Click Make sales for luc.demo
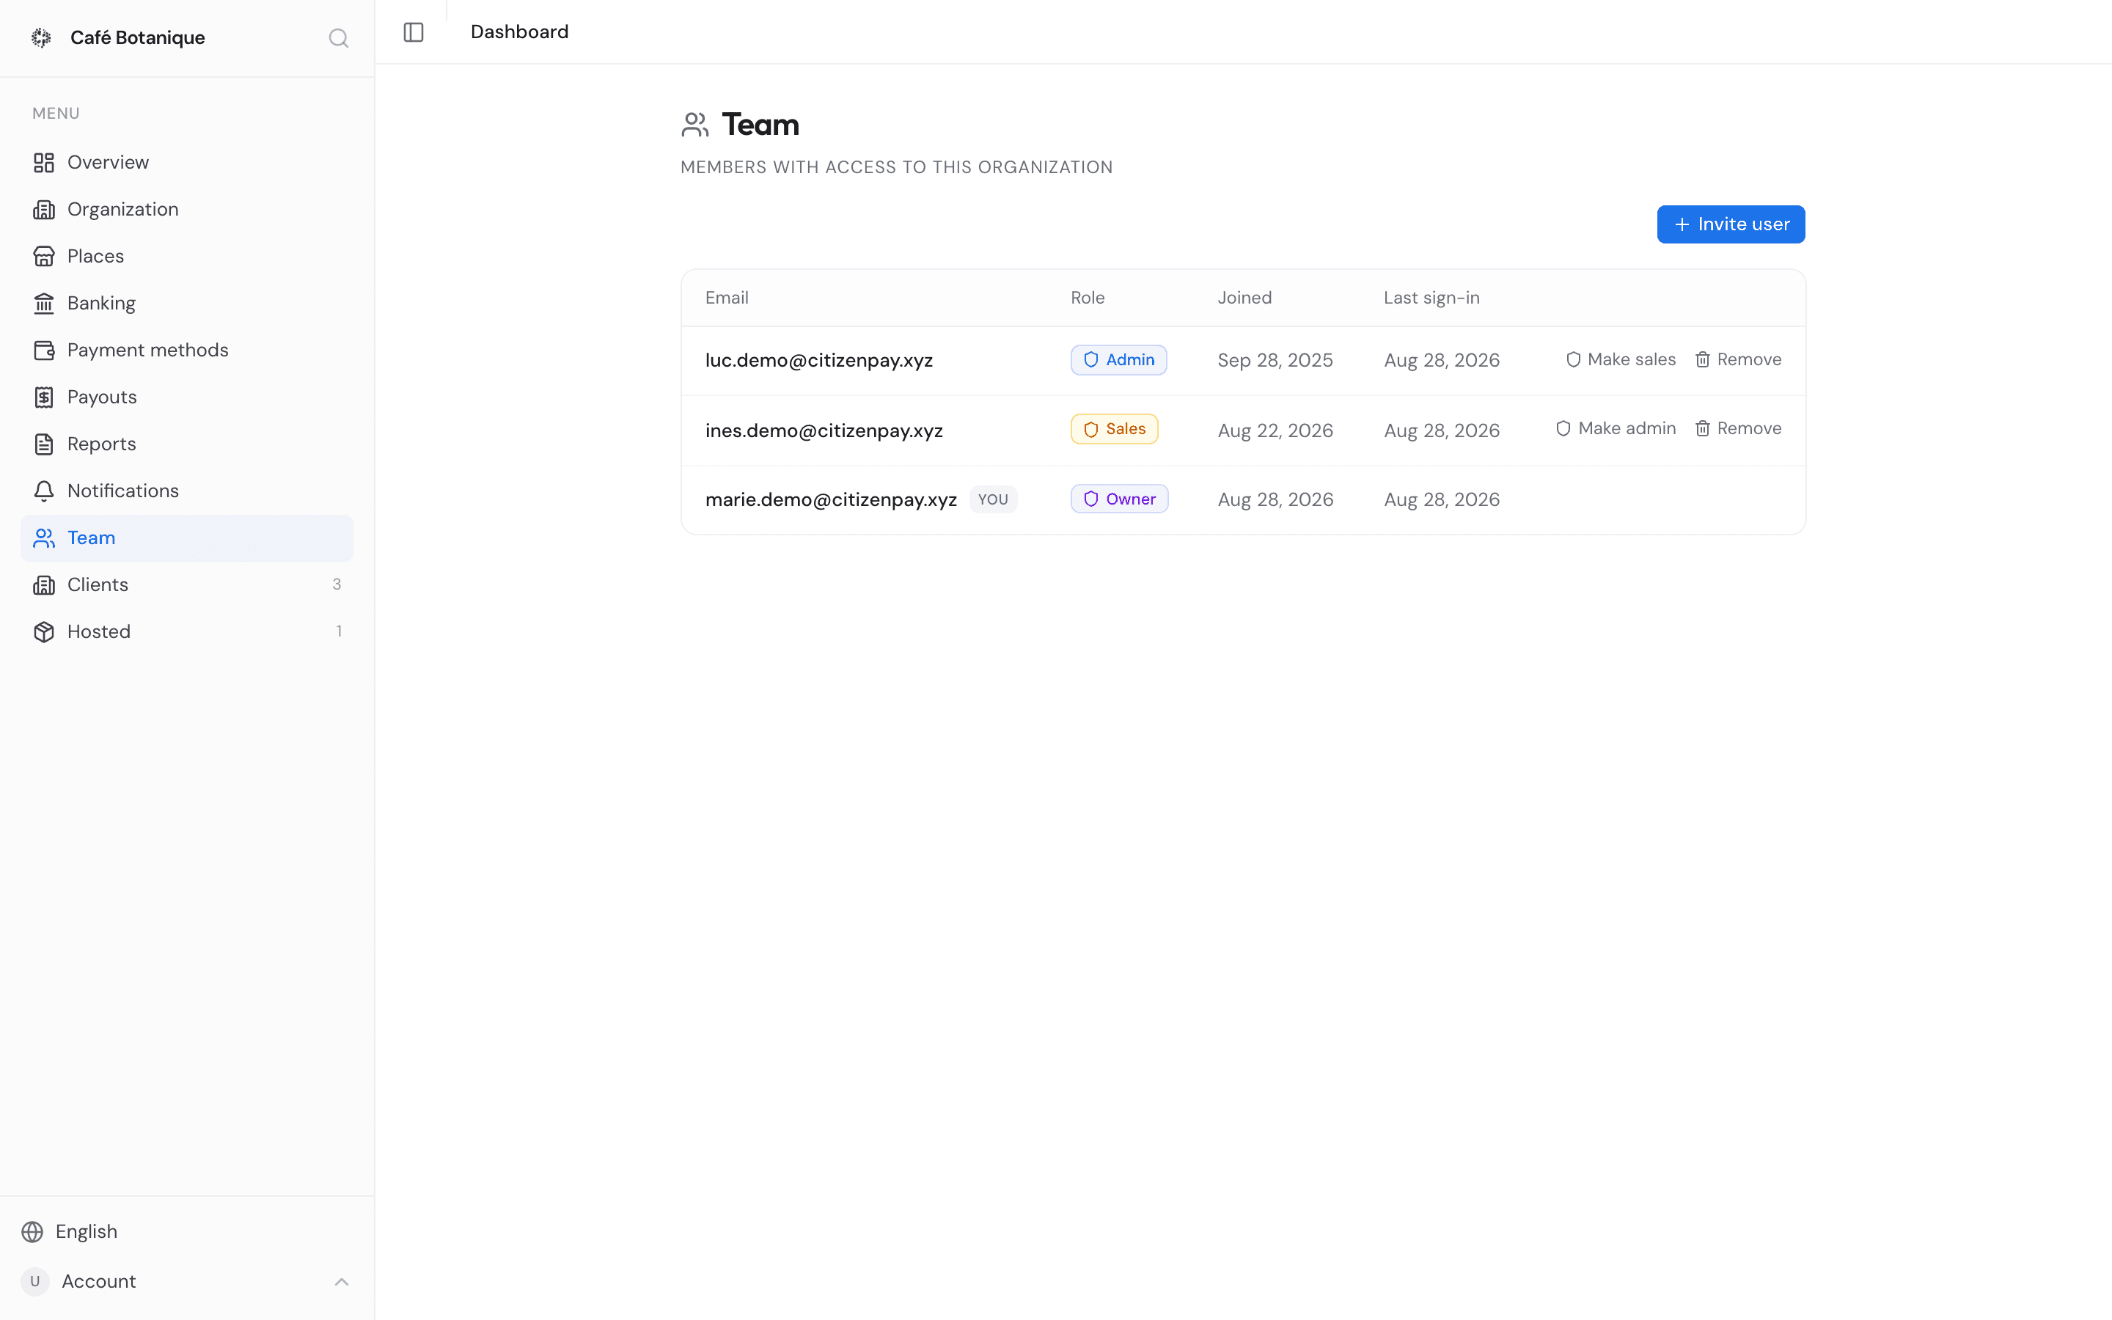This screenshot has width=2112, height=1320. [1621, 359]
